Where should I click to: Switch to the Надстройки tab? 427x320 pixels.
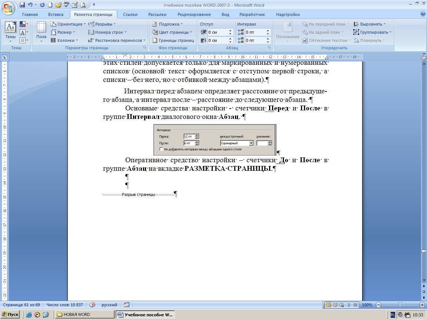click(x=288, y=14)
